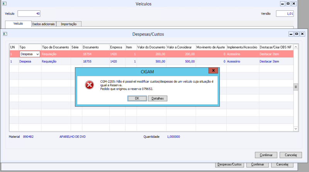Click the red error icon in CIGAM dialog
Screen dimensions: 309x172
(89, 85)
